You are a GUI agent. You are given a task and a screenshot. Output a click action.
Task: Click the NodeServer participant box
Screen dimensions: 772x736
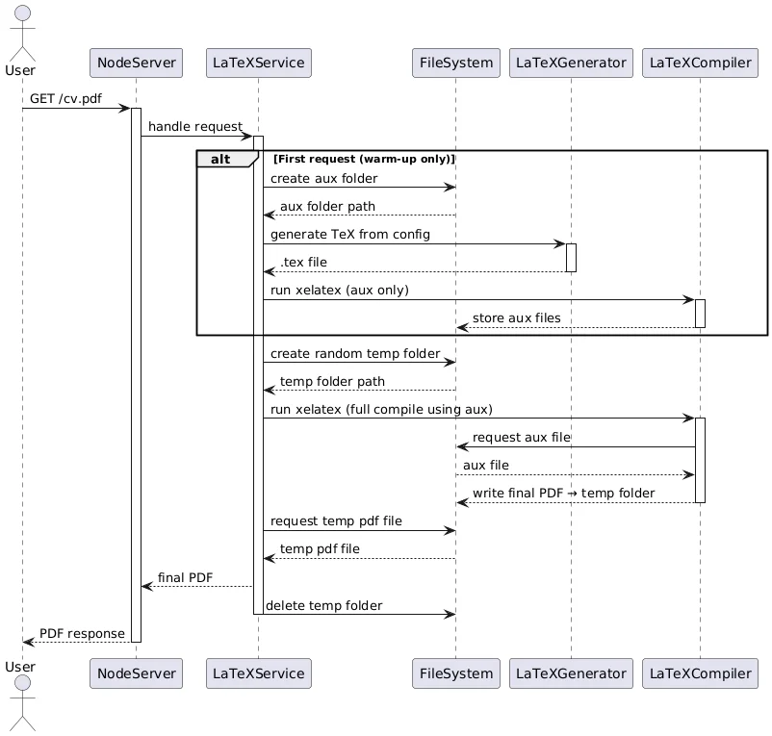135,63
